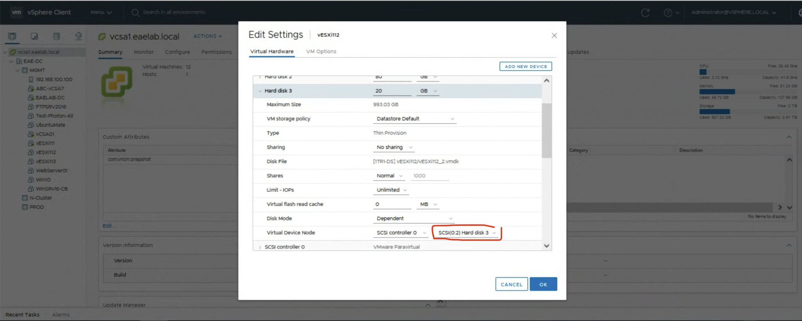Click CANCEL in Edit Settings dialog
This screenshot has width=802, height=321.
(511, 284)
